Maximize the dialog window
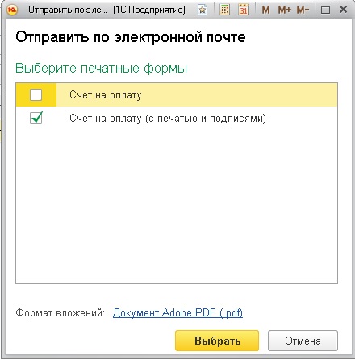 pyautogui.click(x=325, y=10)
